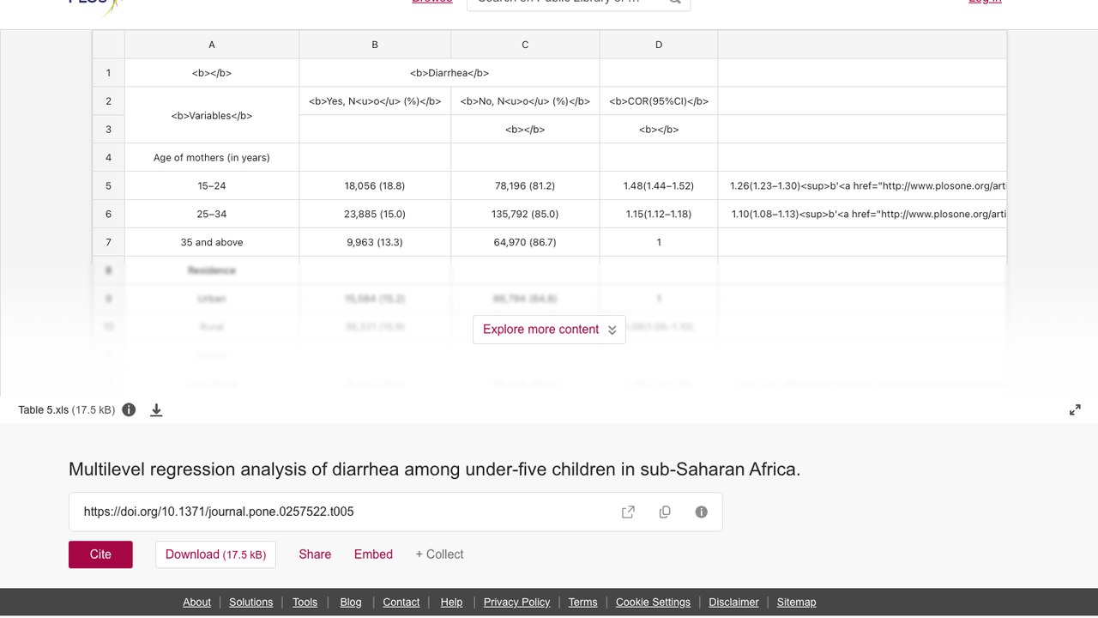Open the Privacy Policy footer link
This screenshot has width=1098, height=618.
pyautogui.click(x=516, y=602)
